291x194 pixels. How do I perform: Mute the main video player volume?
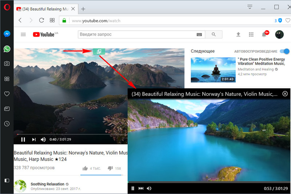click(43, 140)
